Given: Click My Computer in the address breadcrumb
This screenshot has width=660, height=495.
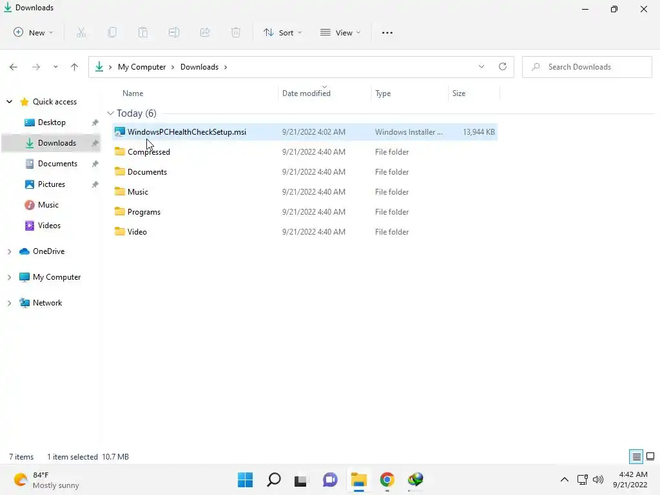Looking at the screenshot, I should (142, 67).
